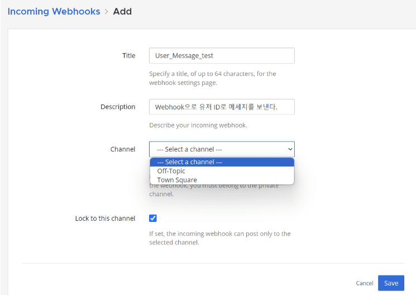Click the Title field label
The height and width of the screenshot is (299, 416).
[128, 55]
